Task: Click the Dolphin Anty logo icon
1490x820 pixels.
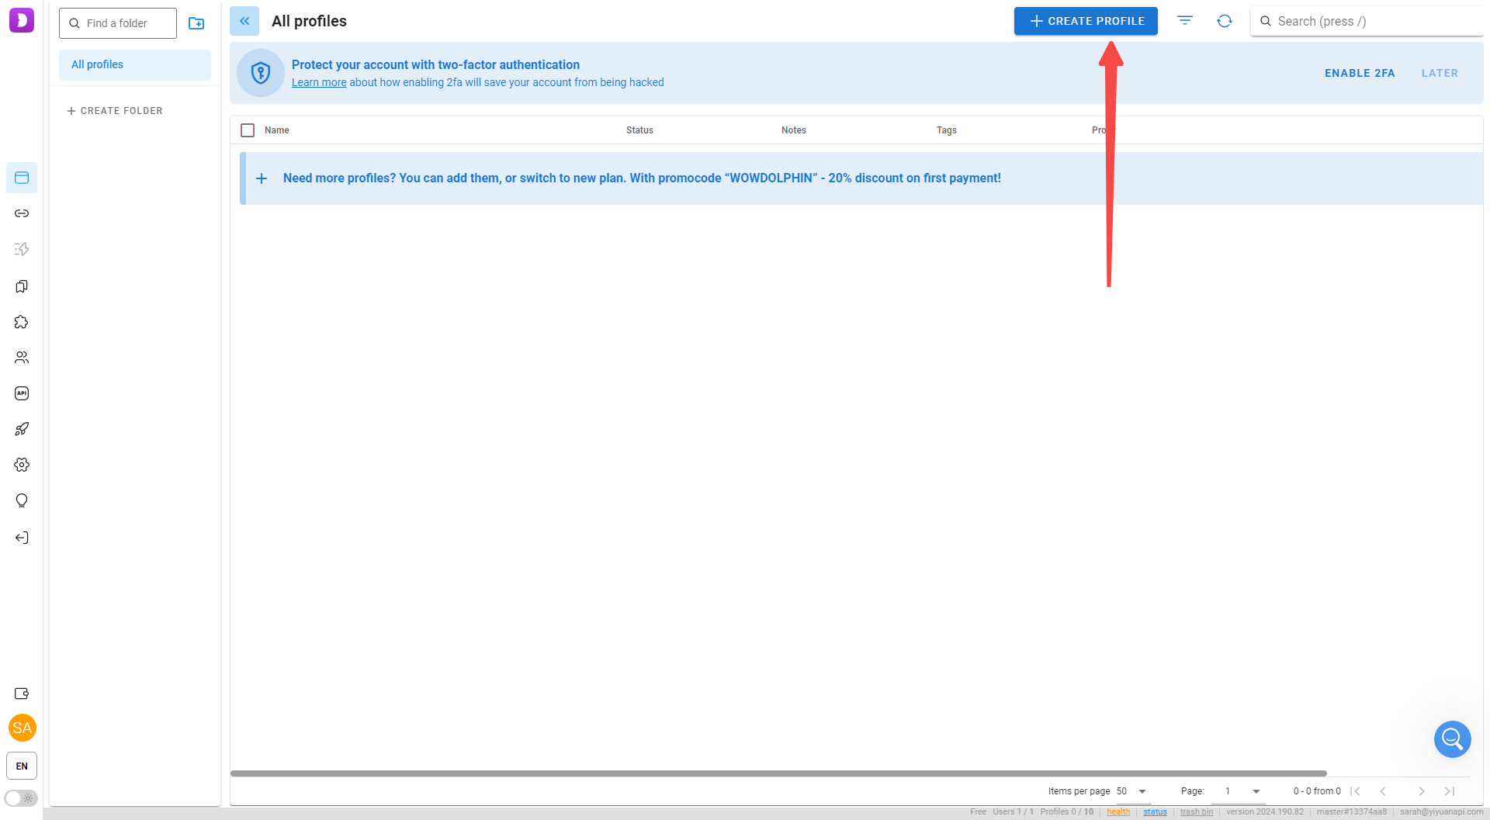Action: pyautogui.click(x=22, y=20)
